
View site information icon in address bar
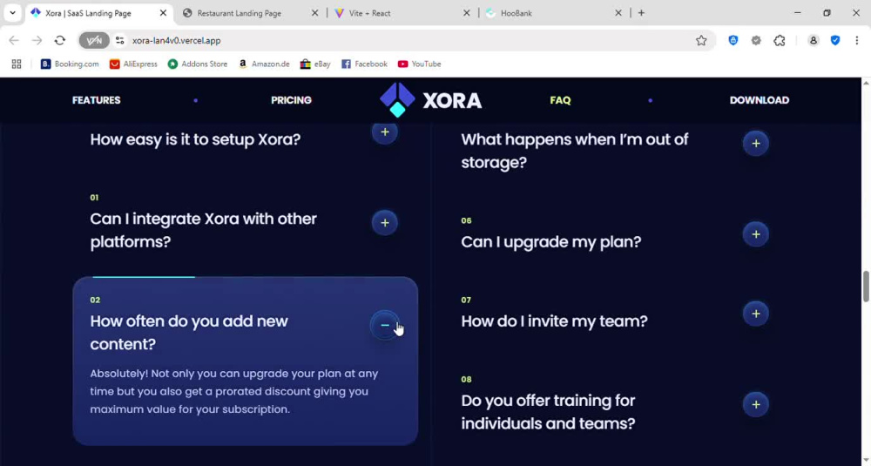[119, 40]
